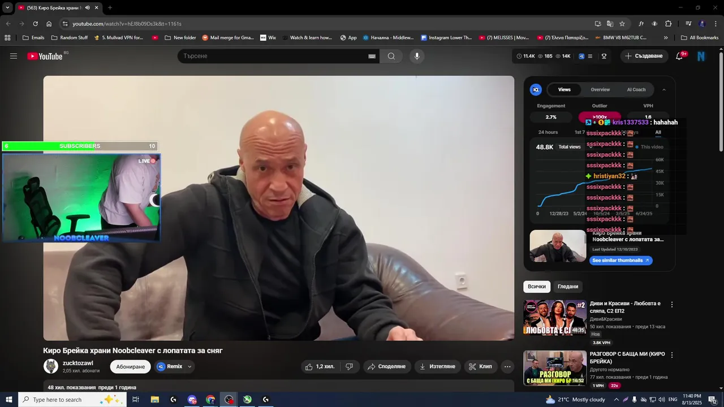Open the account avatar menu

click(701, 56)
